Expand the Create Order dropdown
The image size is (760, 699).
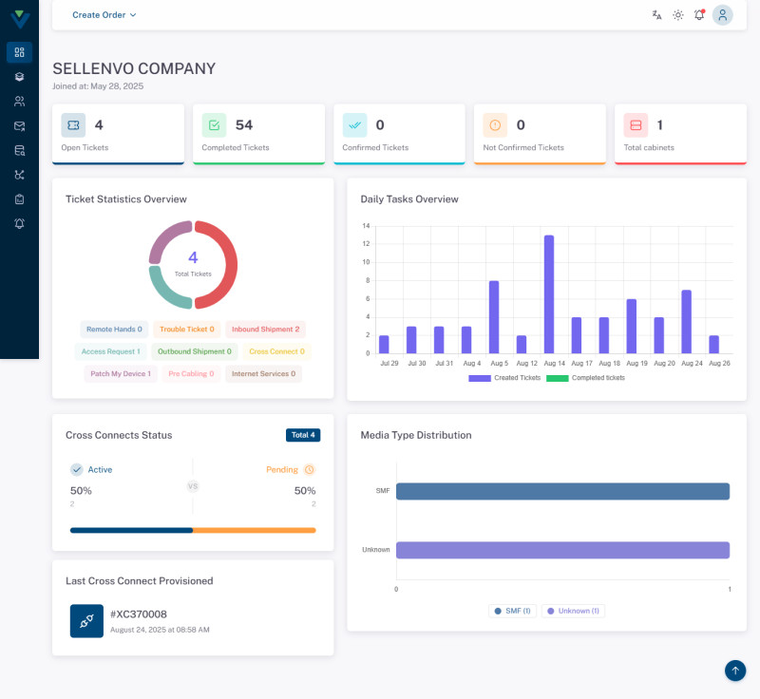pos(104,15)
